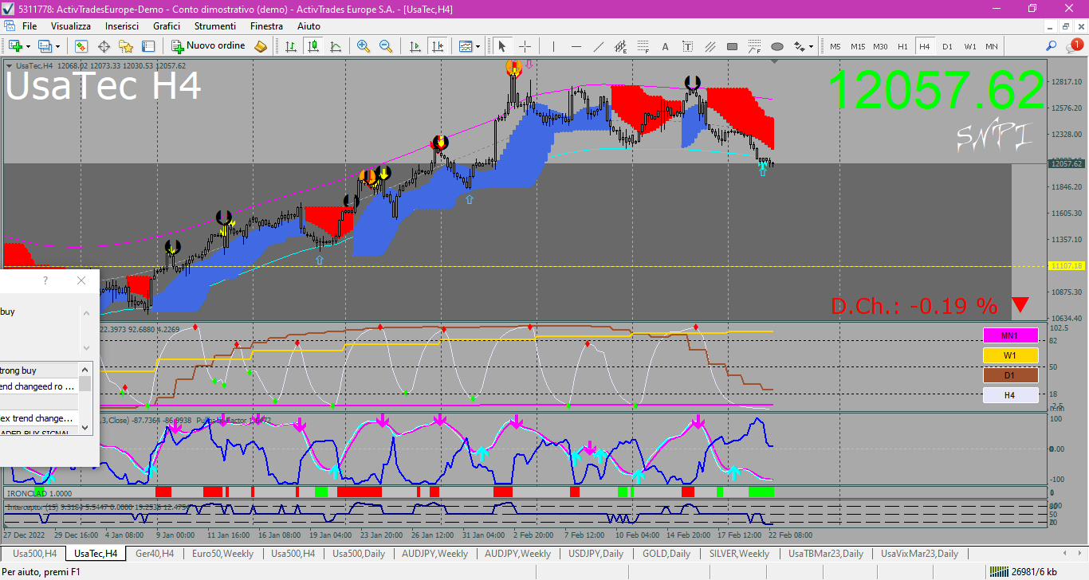The image size is (1089, 580).
Task: Open the Strumenti menu
Action: click(x=214, y=26)
